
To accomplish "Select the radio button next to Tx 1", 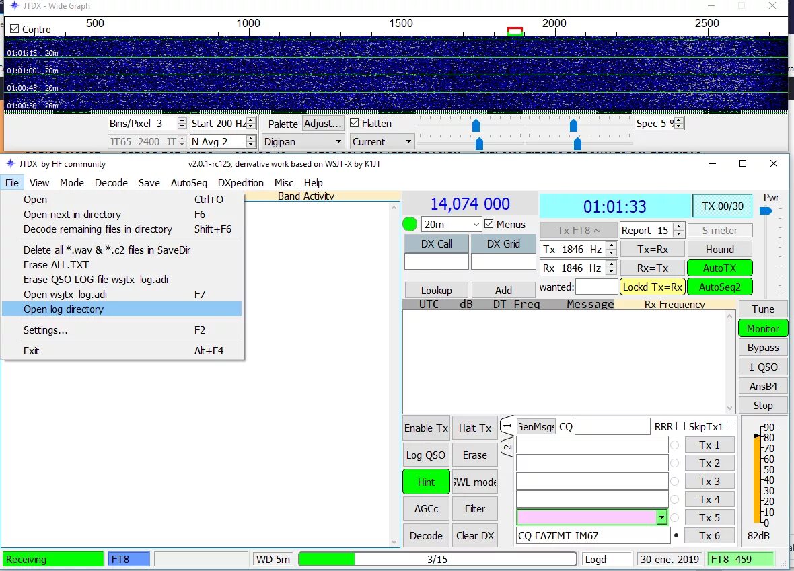I will point(674,445).
